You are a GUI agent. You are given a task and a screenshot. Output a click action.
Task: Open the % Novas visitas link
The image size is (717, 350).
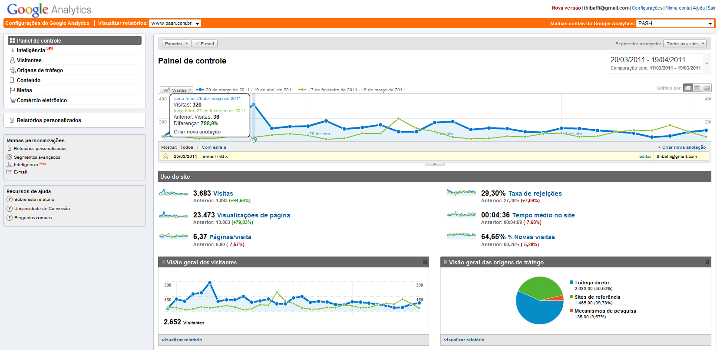tap(532, 237)
